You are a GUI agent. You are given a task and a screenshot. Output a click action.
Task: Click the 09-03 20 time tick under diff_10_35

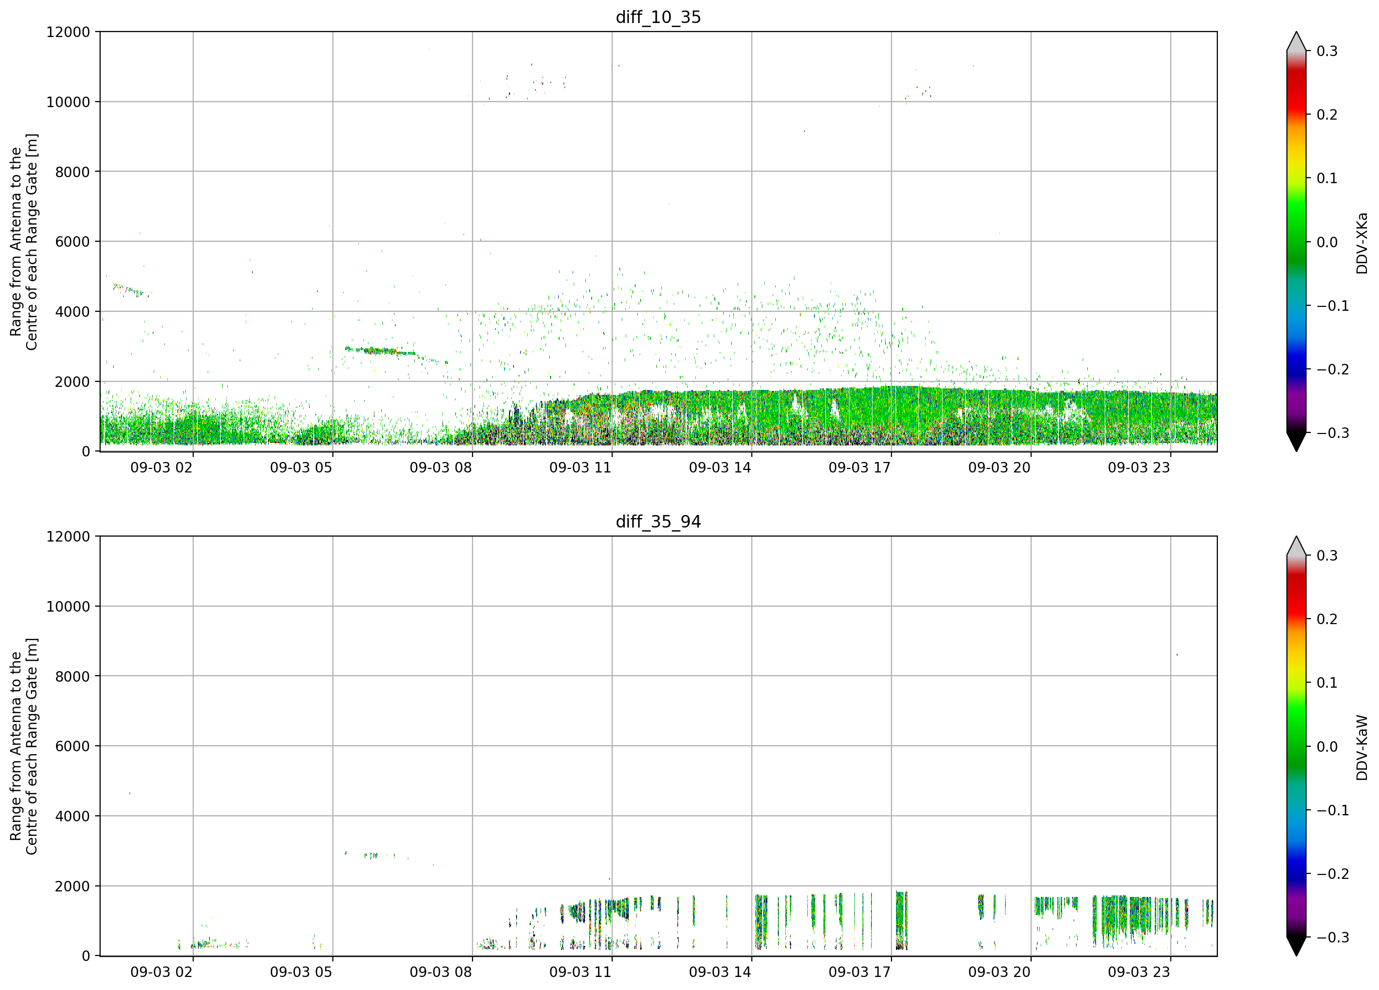pyautogui.click(x=1000, y=467)
